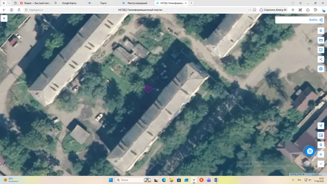Click the Войти login button
This screenshot has height=184, width=327.
click(316, 20)
